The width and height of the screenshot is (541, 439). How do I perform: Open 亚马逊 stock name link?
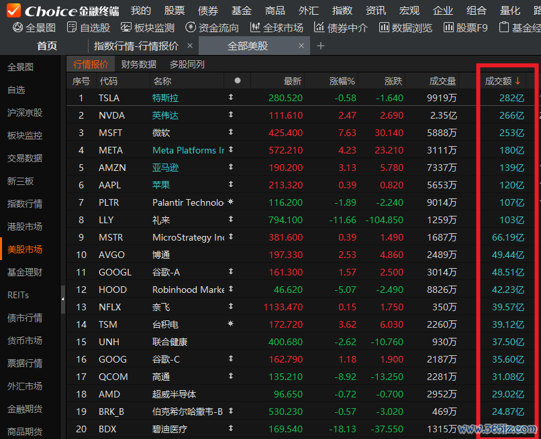[x=165, y=168]
